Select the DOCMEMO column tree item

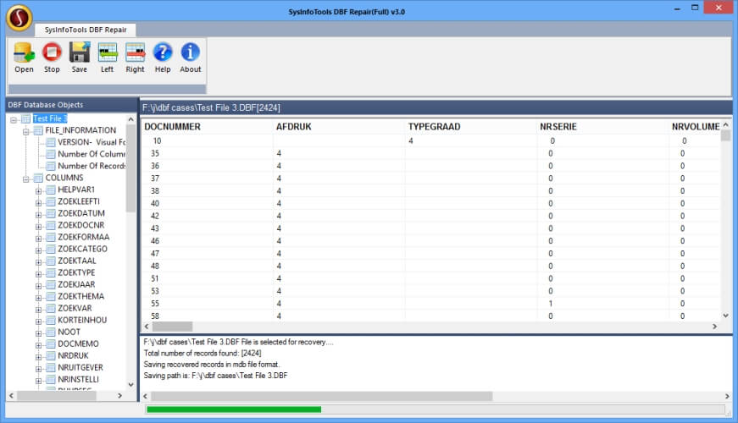tap(78, 343)
